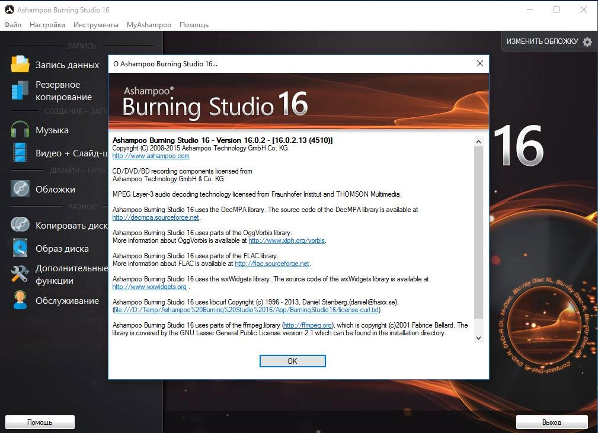Click the Music headphones icon
Screen dimensions: 598x433
[20, 129]
